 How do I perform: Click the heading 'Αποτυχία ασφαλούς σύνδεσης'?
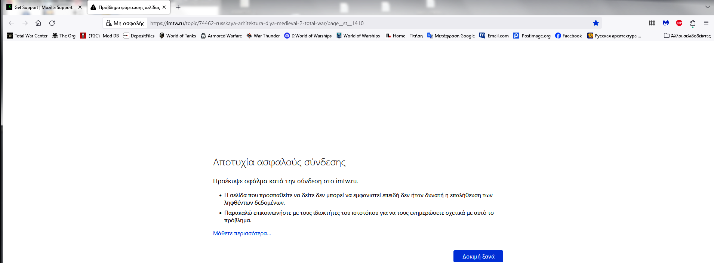[x=279, y=162]
